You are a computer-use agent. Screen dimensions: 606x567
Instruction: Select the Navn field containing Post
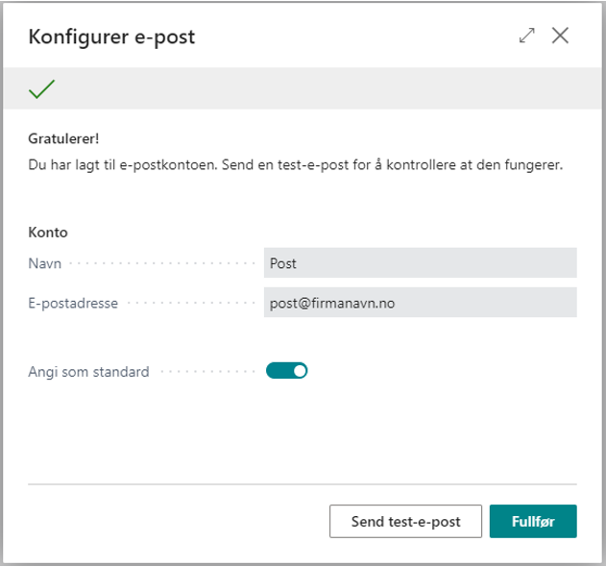coord(420,262)
